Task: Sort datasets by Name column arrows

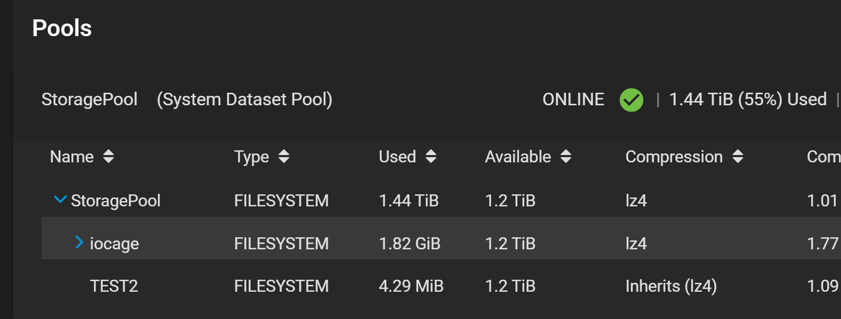Action: point(109,156)
